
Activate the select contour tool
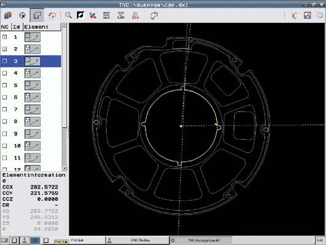(x=37, y=15)
